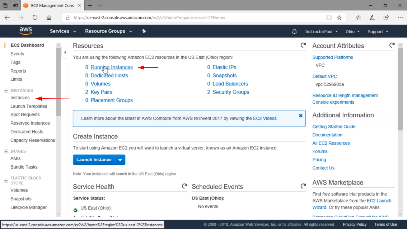
Task: Open the notifications bell icon
Action: coord(294,32)
